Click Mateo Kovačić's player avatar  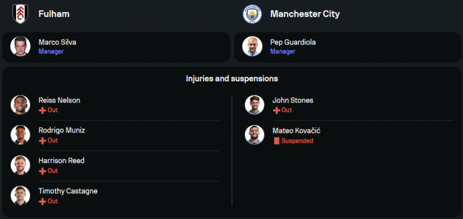(x=255, y=135)
